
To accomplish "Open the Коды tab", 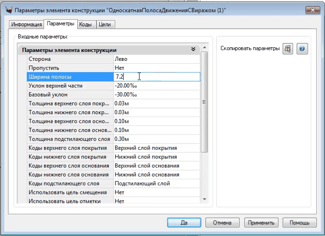I will coord(85,24).
